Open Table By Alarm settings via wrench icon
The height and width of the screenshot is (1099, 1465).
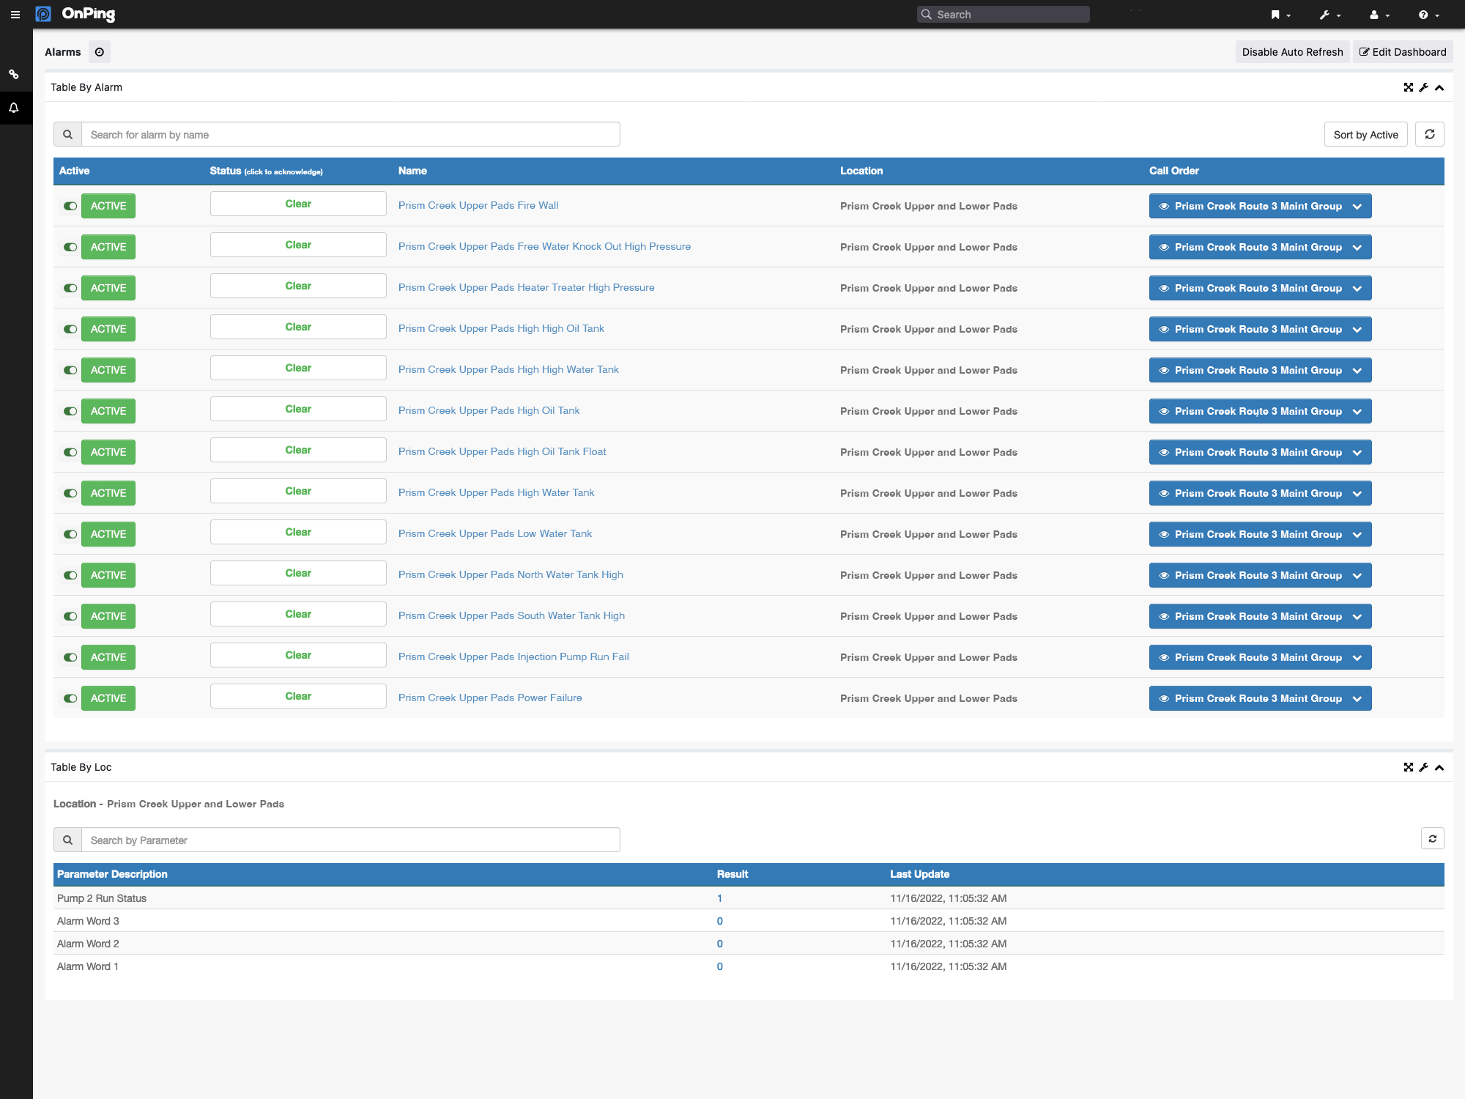click(1424, 87)
